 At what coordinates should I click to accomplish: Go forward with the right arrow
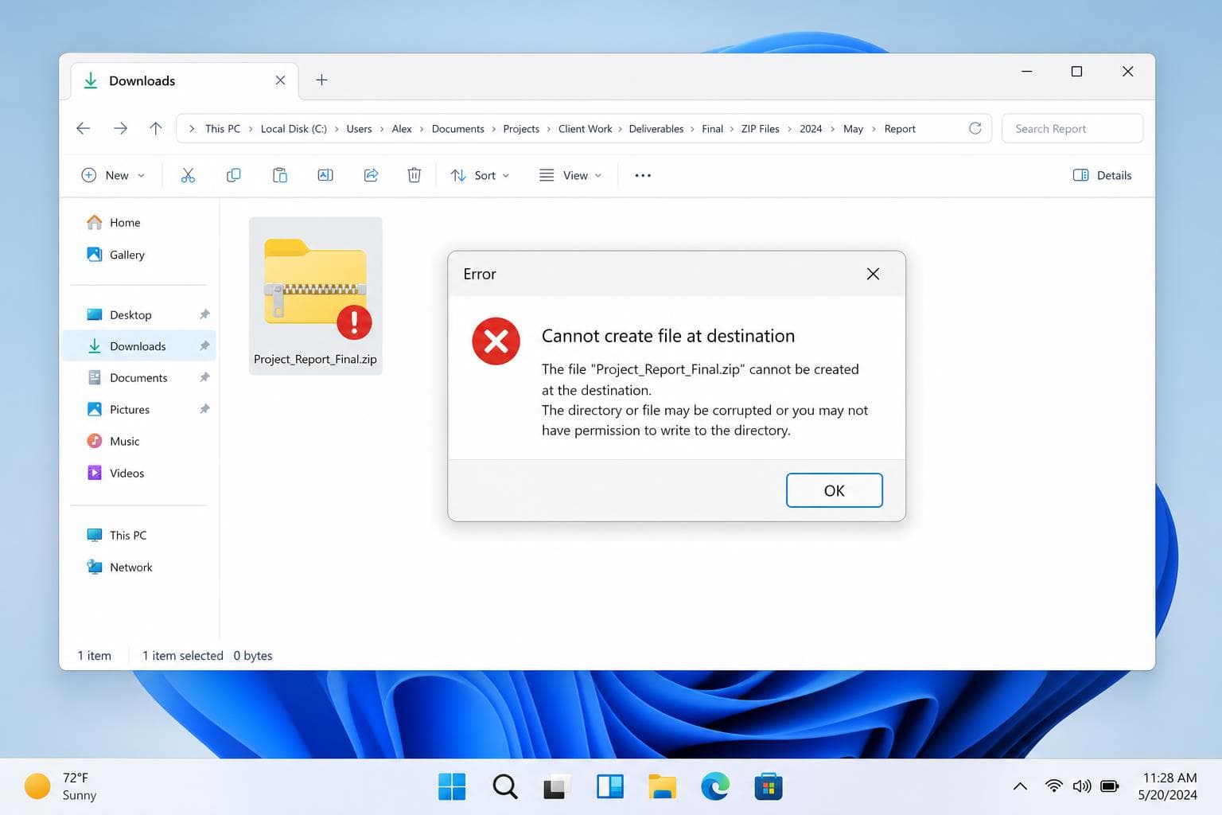[120, 128]
